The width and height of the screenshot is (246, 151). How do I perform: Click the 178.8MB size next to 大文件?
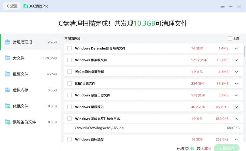click(50, 58)
